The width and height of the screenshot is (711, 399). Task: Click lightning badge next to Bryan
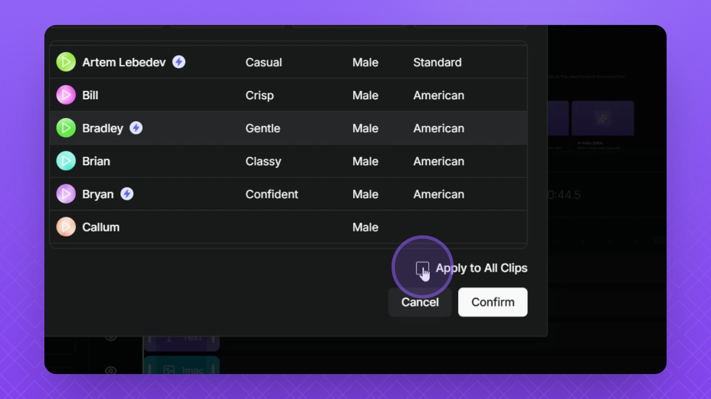(127, 194)
